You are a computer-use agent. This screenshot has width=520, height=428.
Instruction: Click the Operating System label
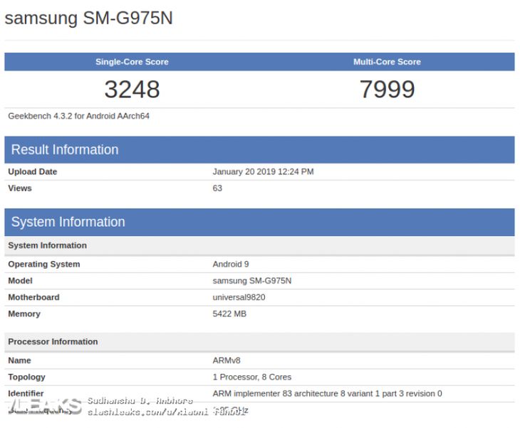pos(43,264)
